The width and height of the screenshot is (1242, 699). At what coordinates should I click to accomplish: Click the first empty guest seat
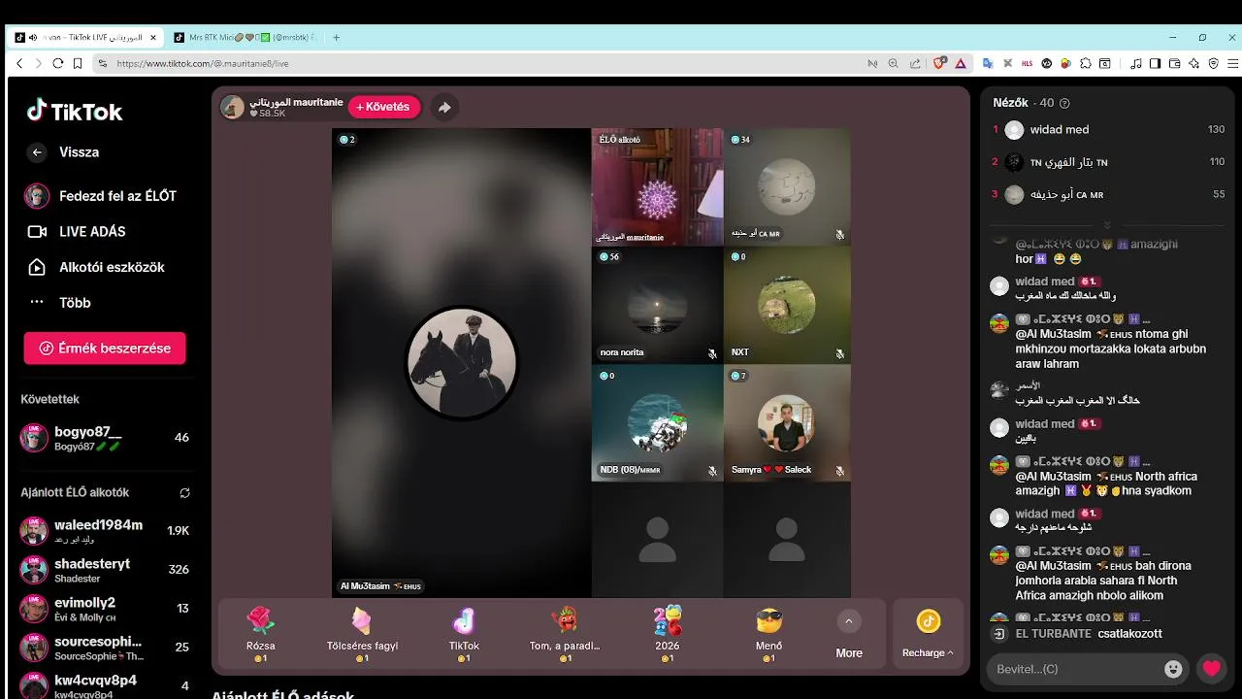coord(657,540)
